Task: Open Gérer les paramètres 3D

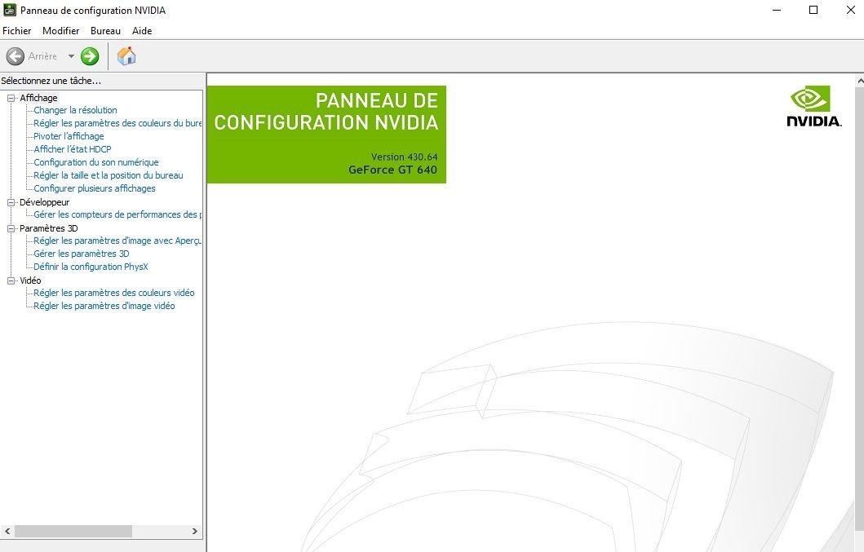Action: point(82,254)
